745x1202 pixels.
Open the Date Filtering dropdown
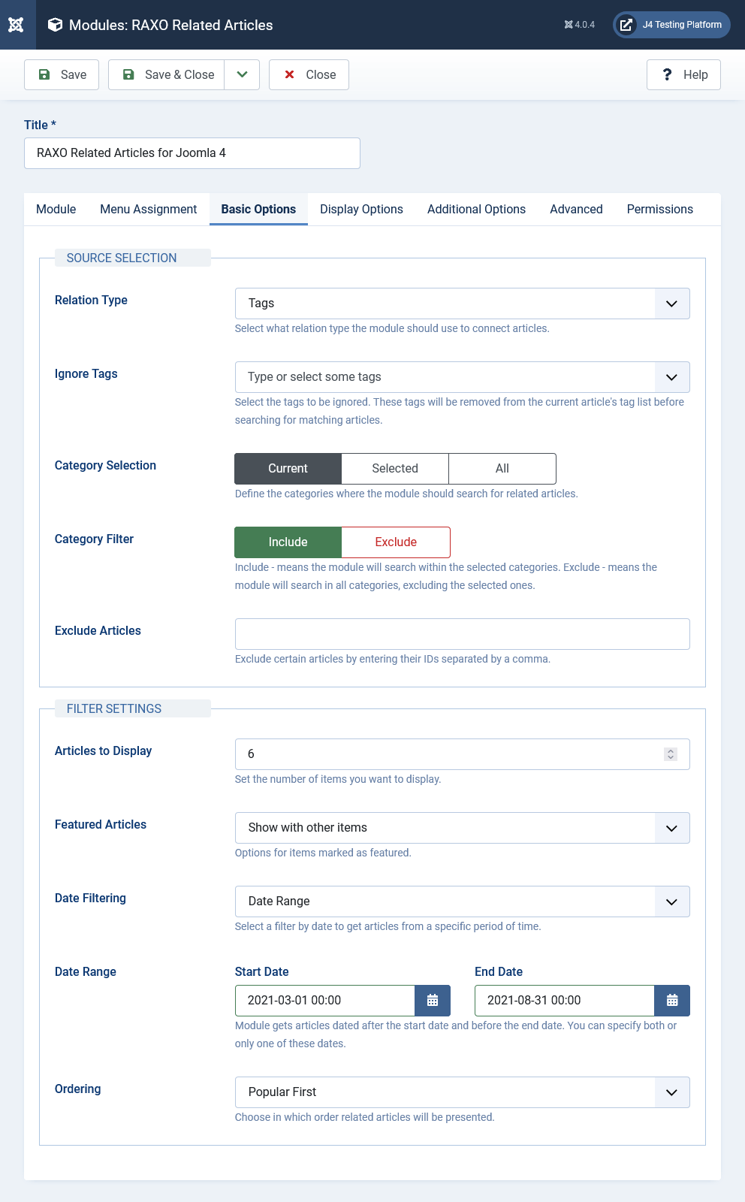[x=463, y=901]
